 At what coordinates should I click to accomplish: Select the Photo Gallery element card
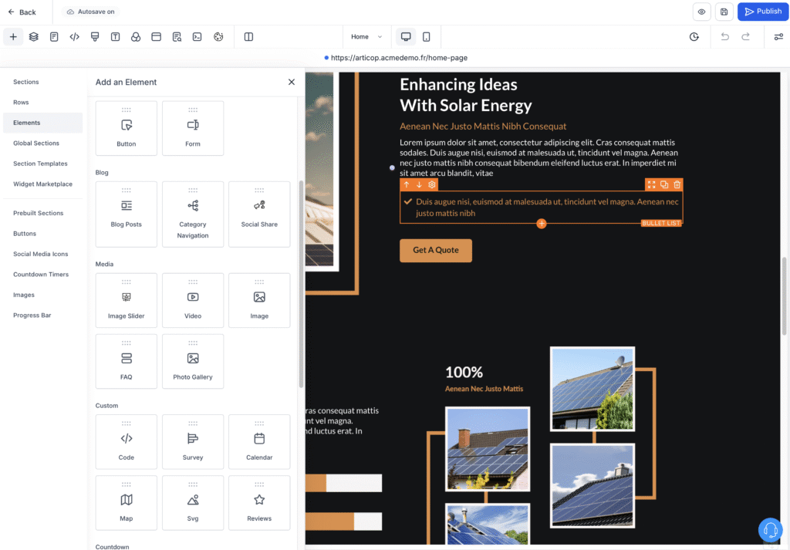pos(192,362)
